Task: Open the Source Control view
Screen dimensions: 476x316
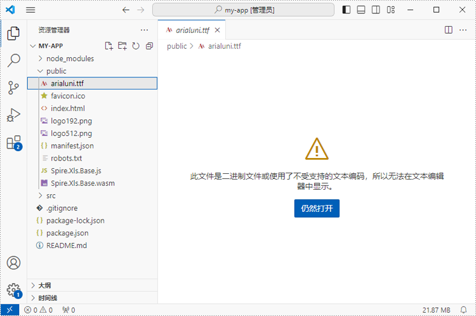Action: coord(13,88)
